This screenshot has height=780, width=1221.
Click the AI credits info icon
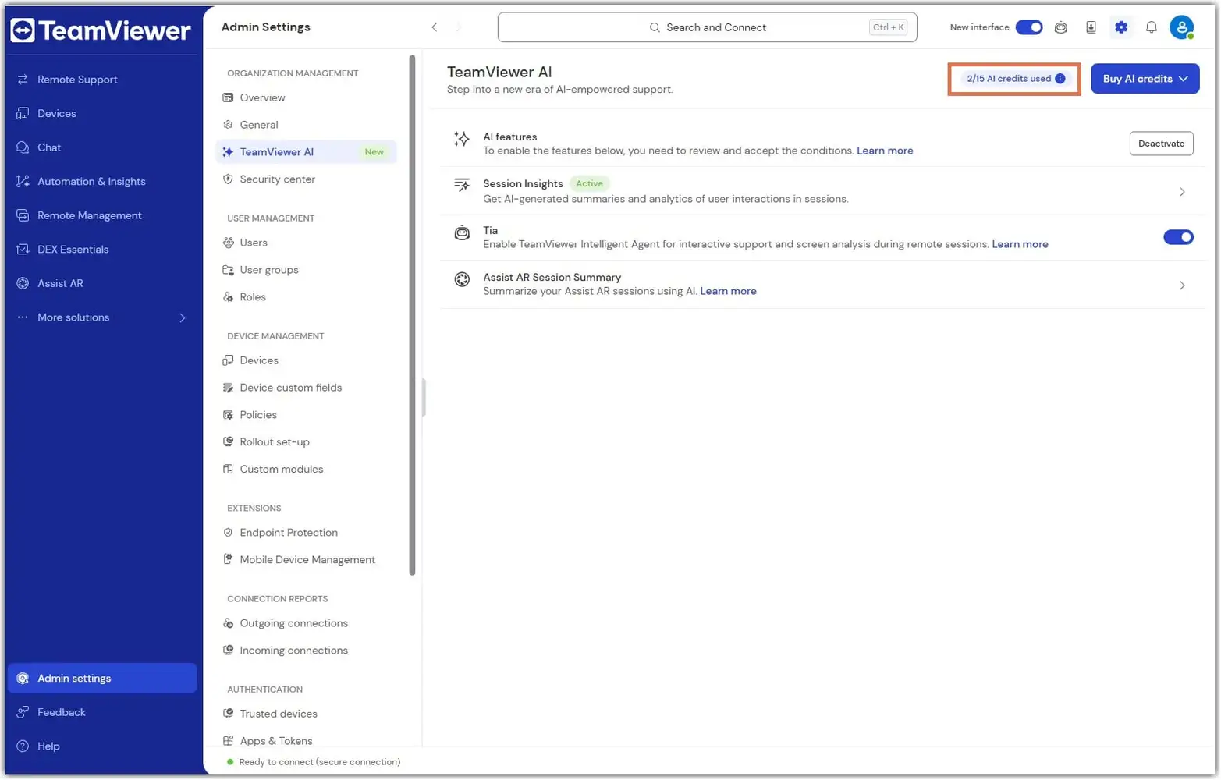[x=1060, y=79]
